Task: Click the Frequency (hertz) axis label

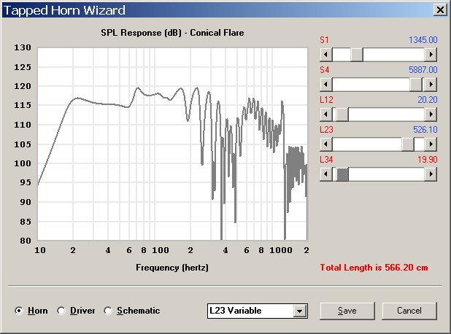Action: (172, 268)
